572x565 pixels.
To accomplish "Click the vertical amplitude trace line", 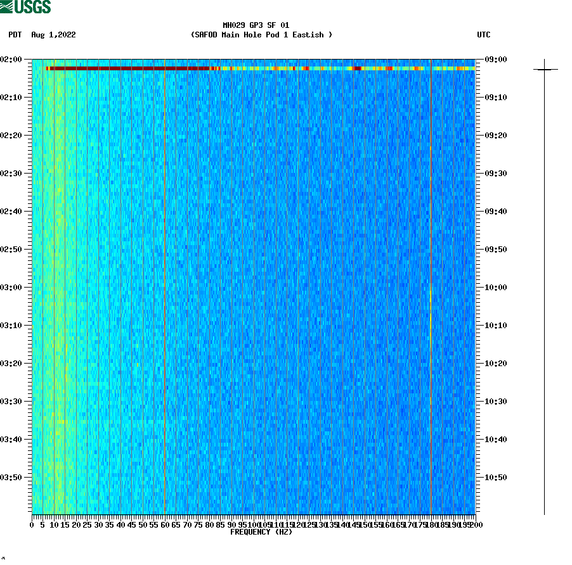I will click(x=544, y=285).
